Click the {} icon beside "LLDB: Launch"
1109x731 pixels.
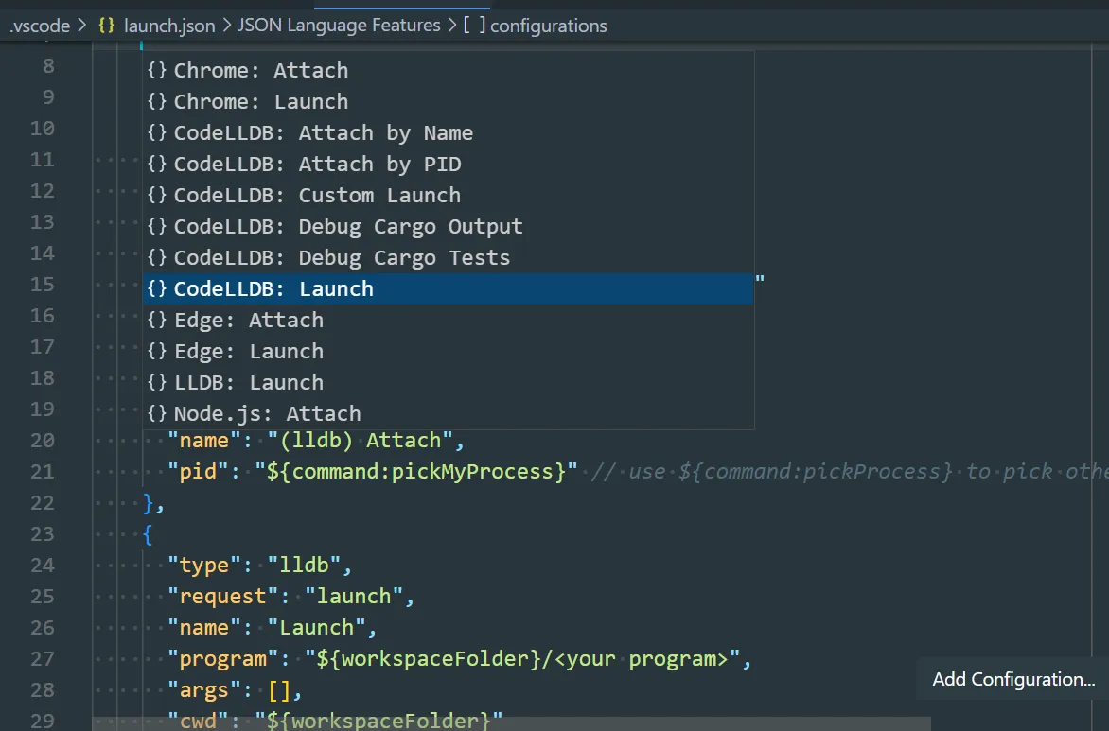[x=155, y=382]
